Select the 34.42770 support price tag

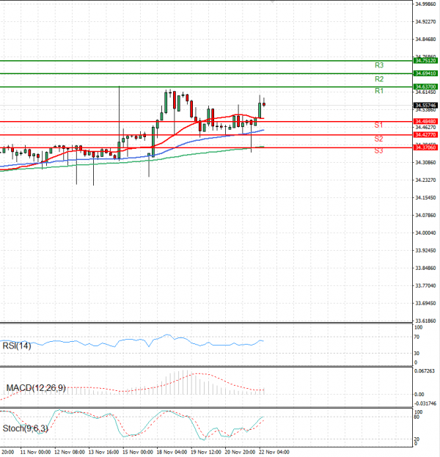(x=425, y=135)
